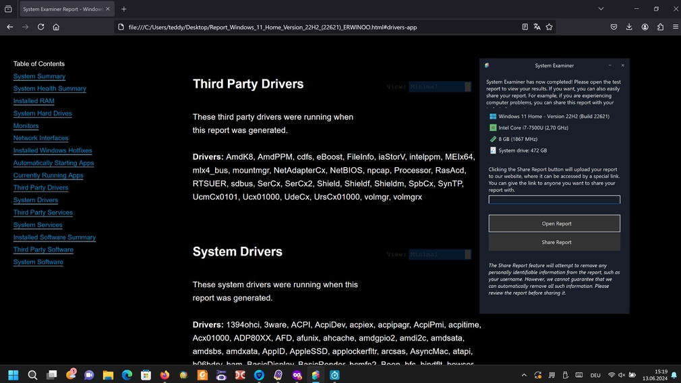Open the notifications bell icon
Viewport: 681px width, 383px height.
674,375
